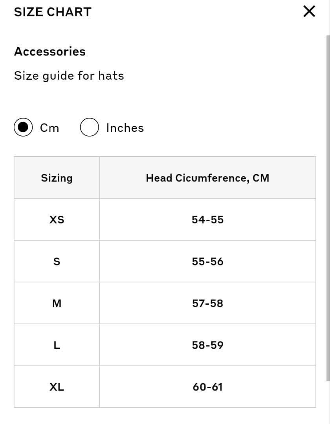Choose the XL size cell

(x=57, y=387)
